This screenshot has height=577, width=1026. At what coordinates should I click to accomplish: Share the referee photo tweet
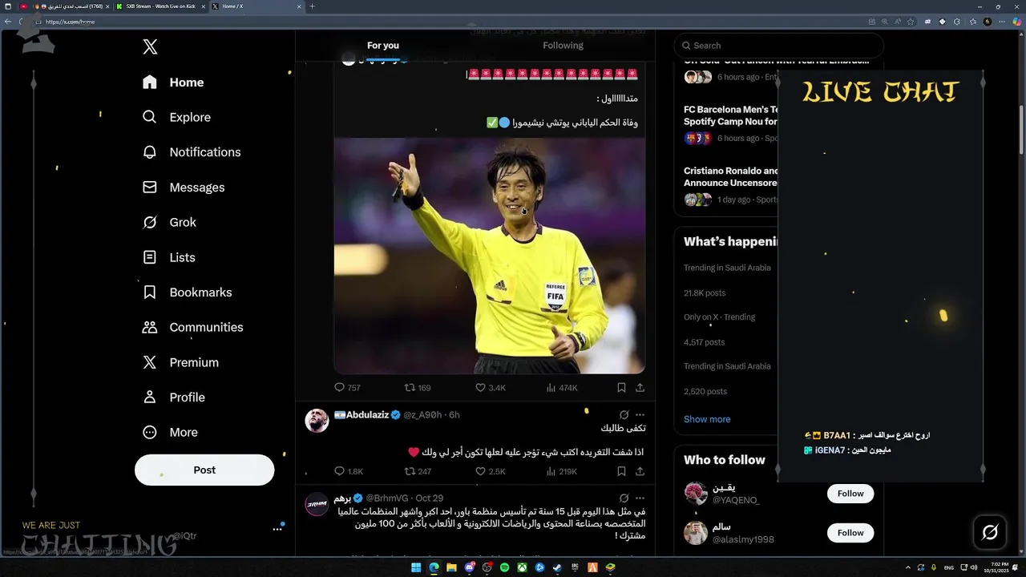(640, 388)
